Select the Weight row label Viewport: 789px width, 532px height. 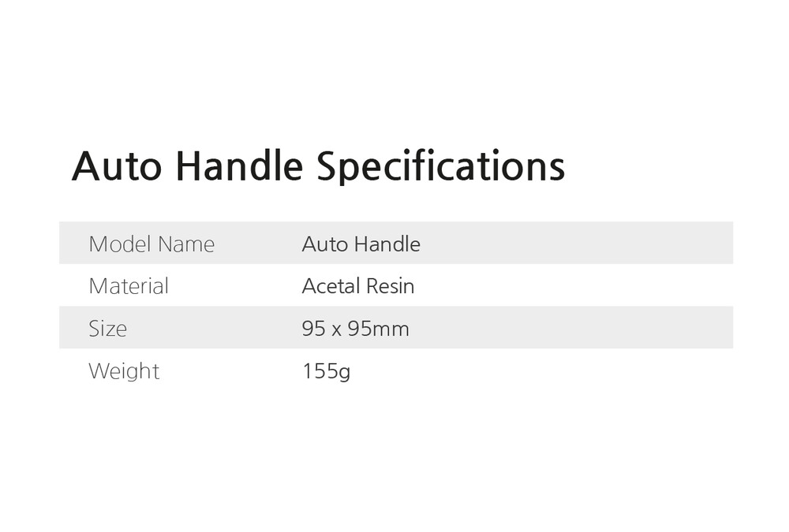click(x=124, y=370)
